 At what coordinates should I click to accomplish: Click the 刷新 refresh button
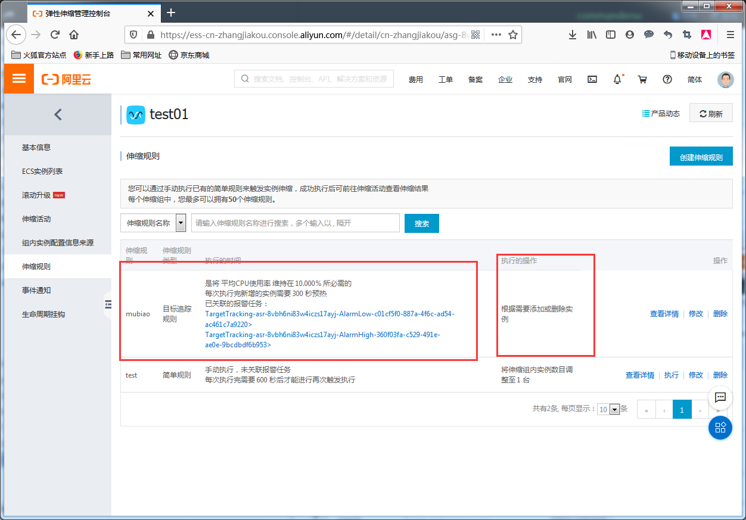[711, 114]
